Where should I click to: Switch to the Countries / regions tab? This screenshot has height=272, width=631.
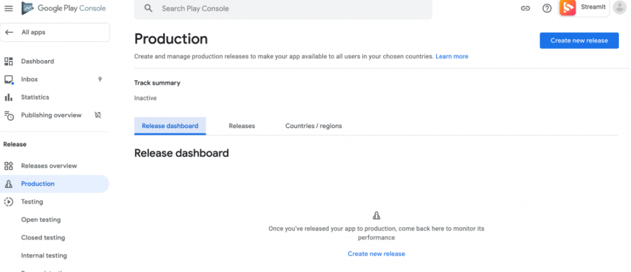pos(314,126)
